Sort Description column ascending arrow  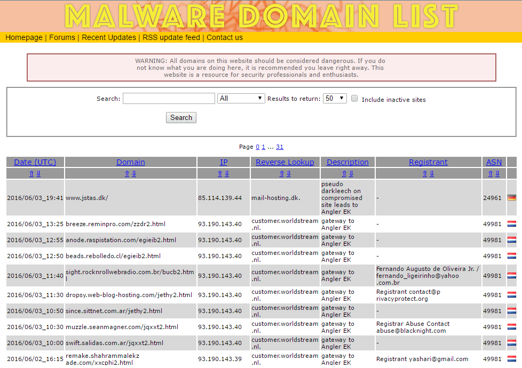coord(344,174)
